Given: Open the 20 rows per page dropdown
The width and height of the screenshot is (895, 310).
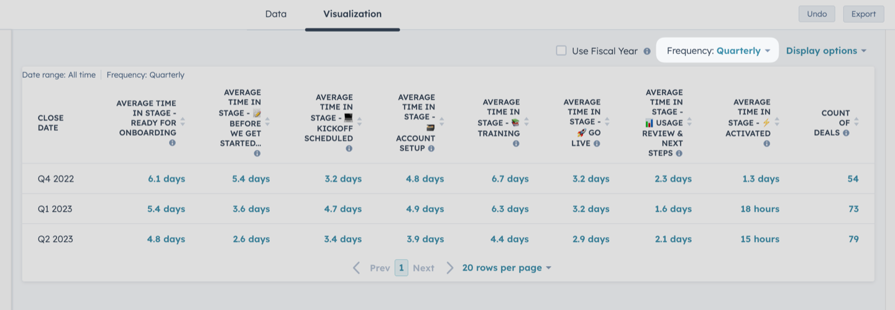Looking at the screenshot, I should coord(507,268).
